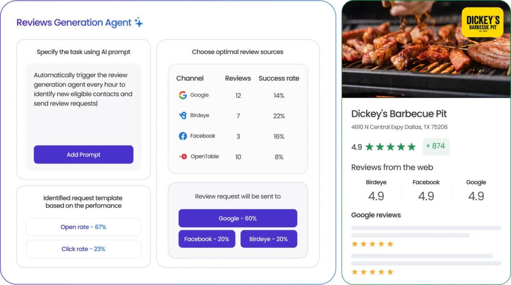Open the +874 reviews link
Viewport: 511px width, 285px height.
point(436,146)
